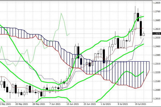Click the 1.2835 price axis label

(157, 3)
